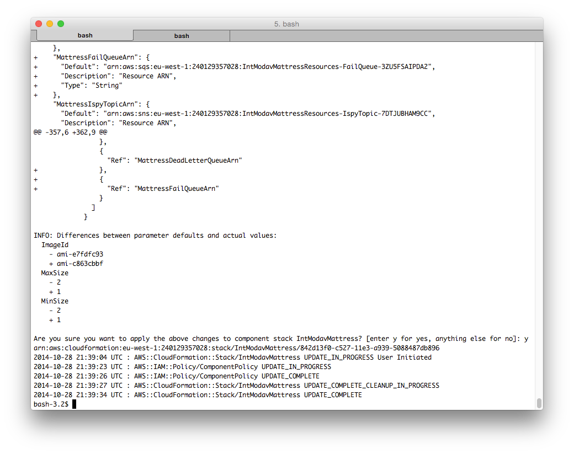574x454 pixels.
Task: Click the "Type": "String" line
Action: tap(78, 86)
